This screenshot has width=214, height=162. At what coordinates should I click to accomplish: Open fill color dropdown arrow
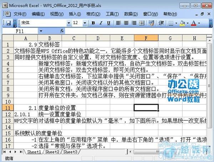click(188, 23)
